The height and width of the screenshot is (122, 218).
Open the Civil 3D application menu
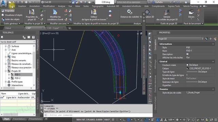click(3, 3)
